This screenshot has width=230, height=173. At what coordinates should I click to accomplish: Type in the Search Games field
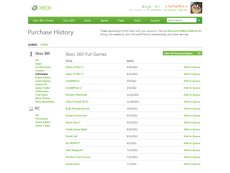click(x=181, y=20)
